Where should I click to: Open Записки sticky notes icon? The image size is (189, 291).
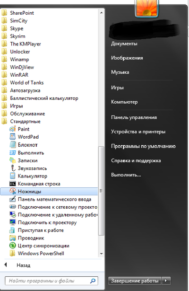click(x=13, y=160)
